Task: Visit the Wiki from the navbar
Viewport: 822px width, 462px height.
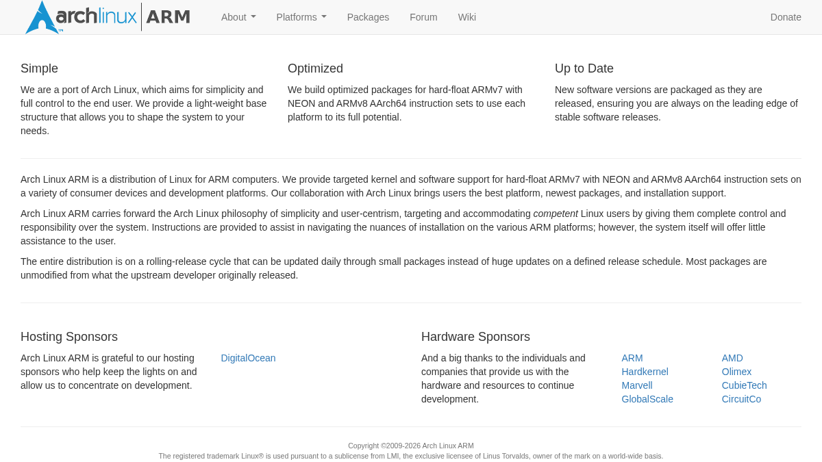Action: coord(467,17)
